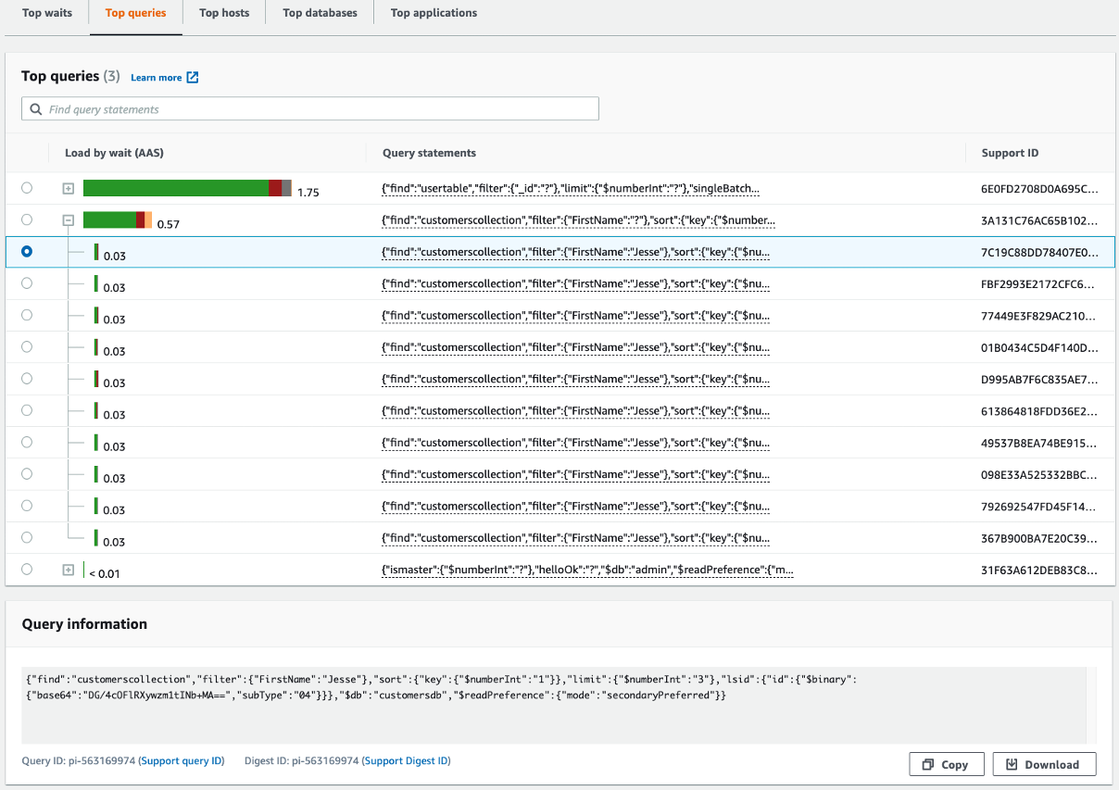1119x790 pixels.
Task: Select the radio button for the usertable query
Action: pos(27,188)
